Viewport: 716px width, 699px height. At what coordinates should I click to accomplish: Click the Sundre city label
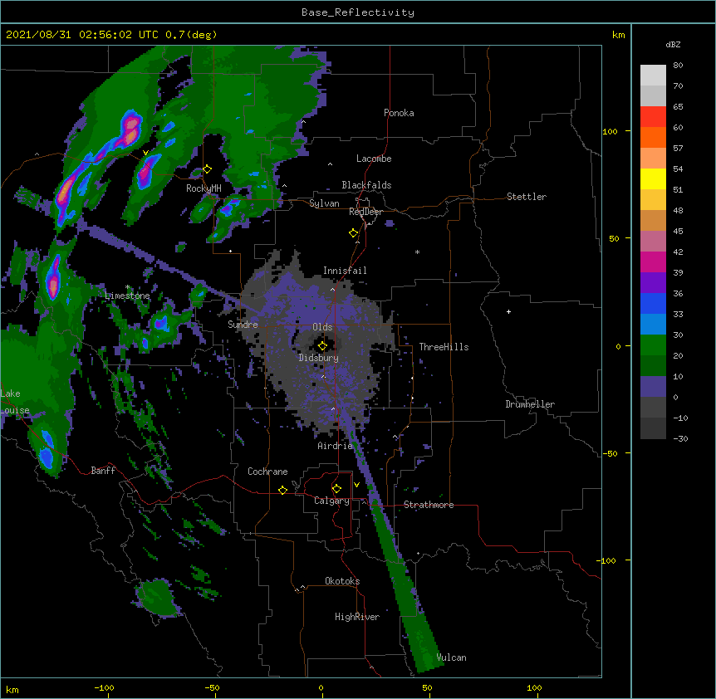243,325
